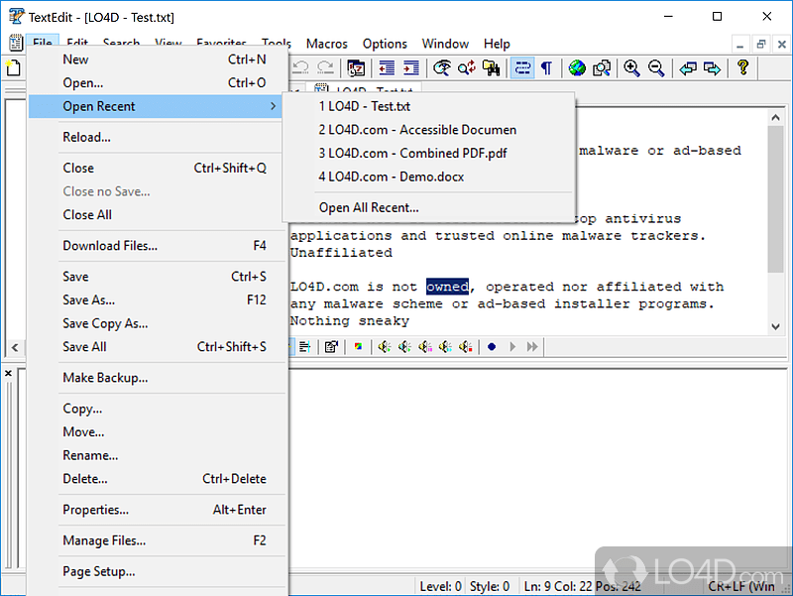Click the decrease indent icon
The width and height of the screenshot is (793, 596).
tap(387, 67)
